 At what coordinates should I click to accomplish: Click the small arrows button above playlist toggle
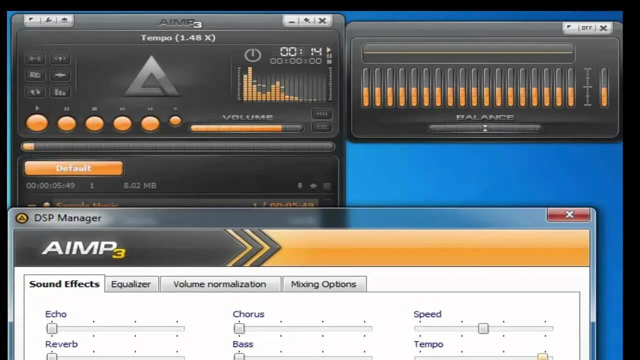pos(321,113)
